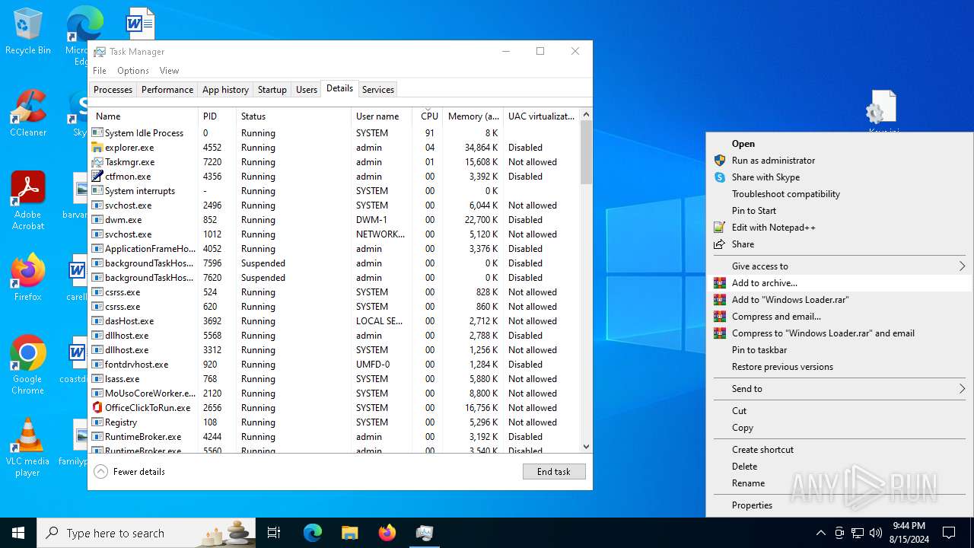Viewport: 974px width, 548px height.
Task: Switch to the Startup tab
Action: pos(272,90)
